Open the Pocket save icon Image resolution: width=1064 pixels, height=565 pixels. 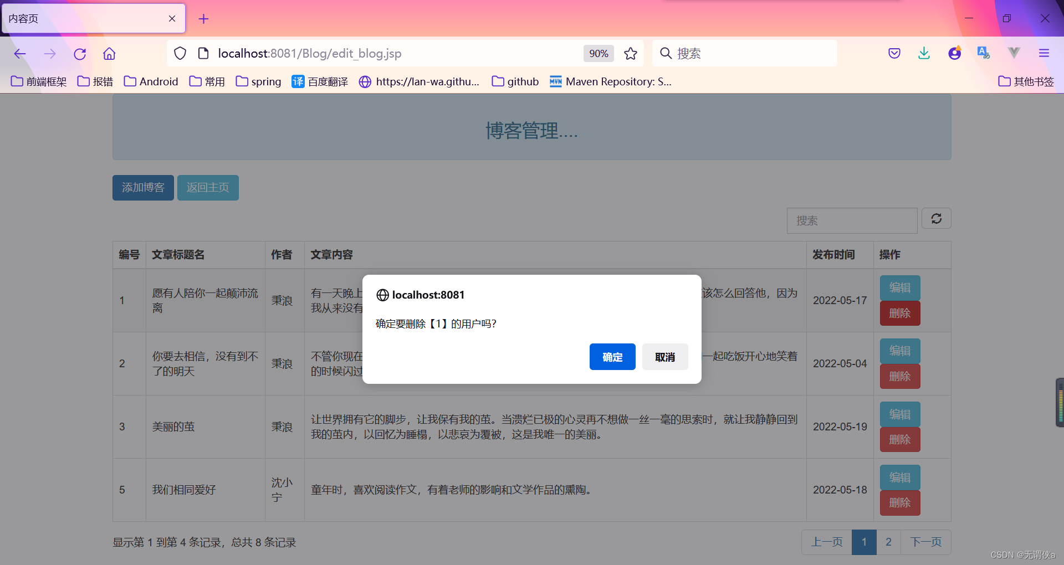[894, 53]
